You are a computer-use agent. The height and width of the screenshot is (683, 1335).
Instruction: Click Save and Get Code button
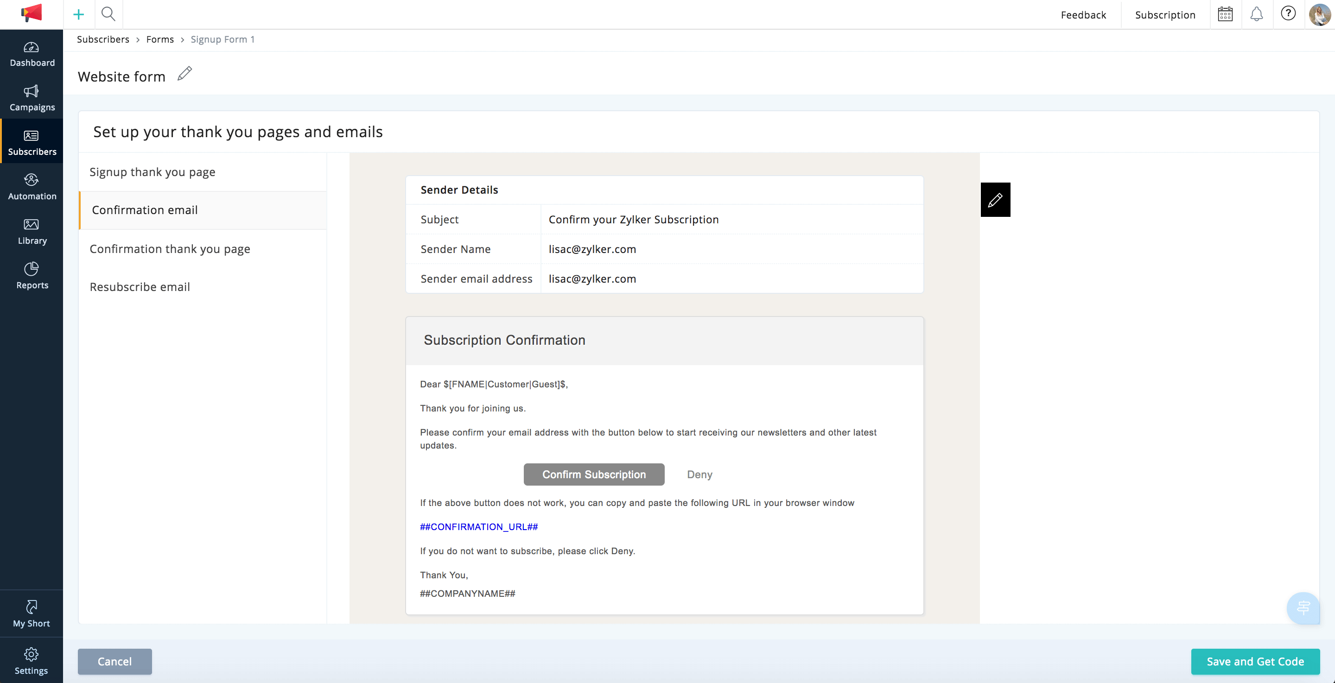tap(1255, 662)
